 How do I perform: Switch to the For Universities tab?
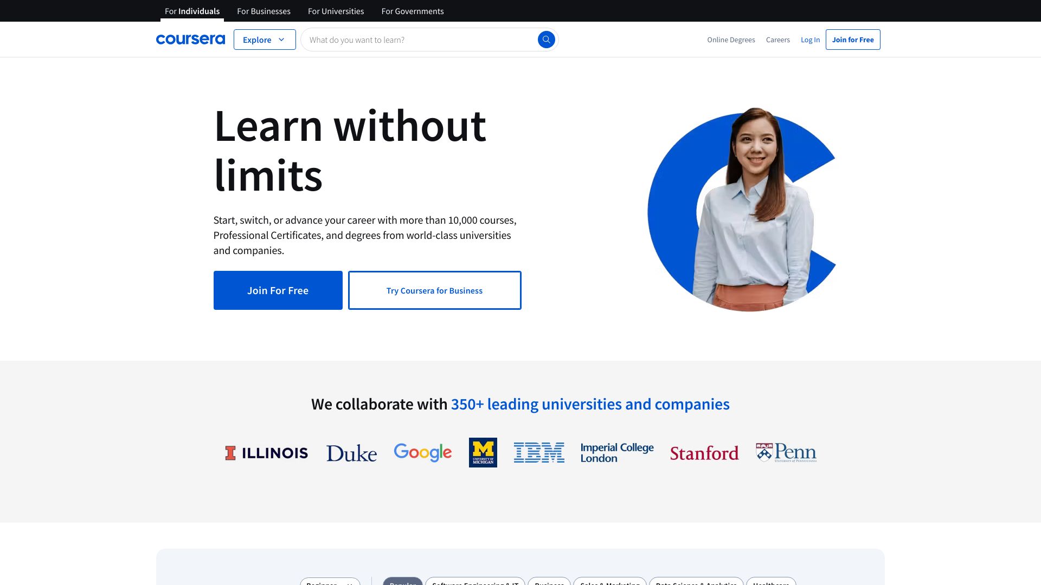point(336,11)
